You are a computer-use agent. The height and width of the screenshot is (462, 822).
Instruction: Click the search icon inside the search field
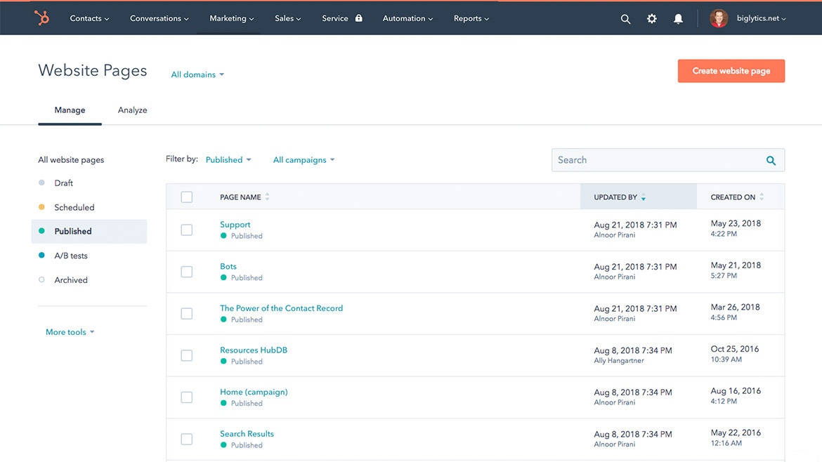[770, 160]
